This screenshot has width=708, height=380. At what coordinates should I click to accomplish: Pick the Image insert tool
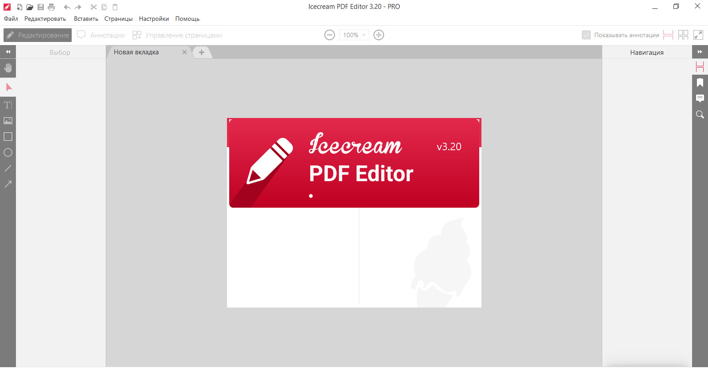tap(8, 121)
